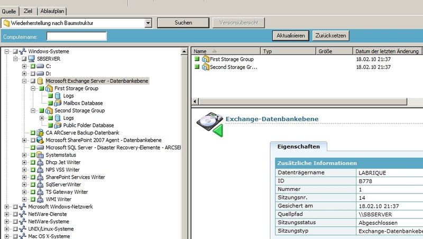Select Logs under First Storage Group
423x239 pixels.
tap(68, 96)
